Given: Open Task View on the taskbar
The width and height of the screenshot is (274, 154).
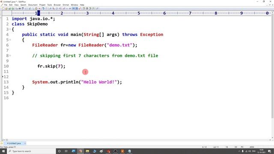Looking at the screenshot, I should [x=66, y=151].
